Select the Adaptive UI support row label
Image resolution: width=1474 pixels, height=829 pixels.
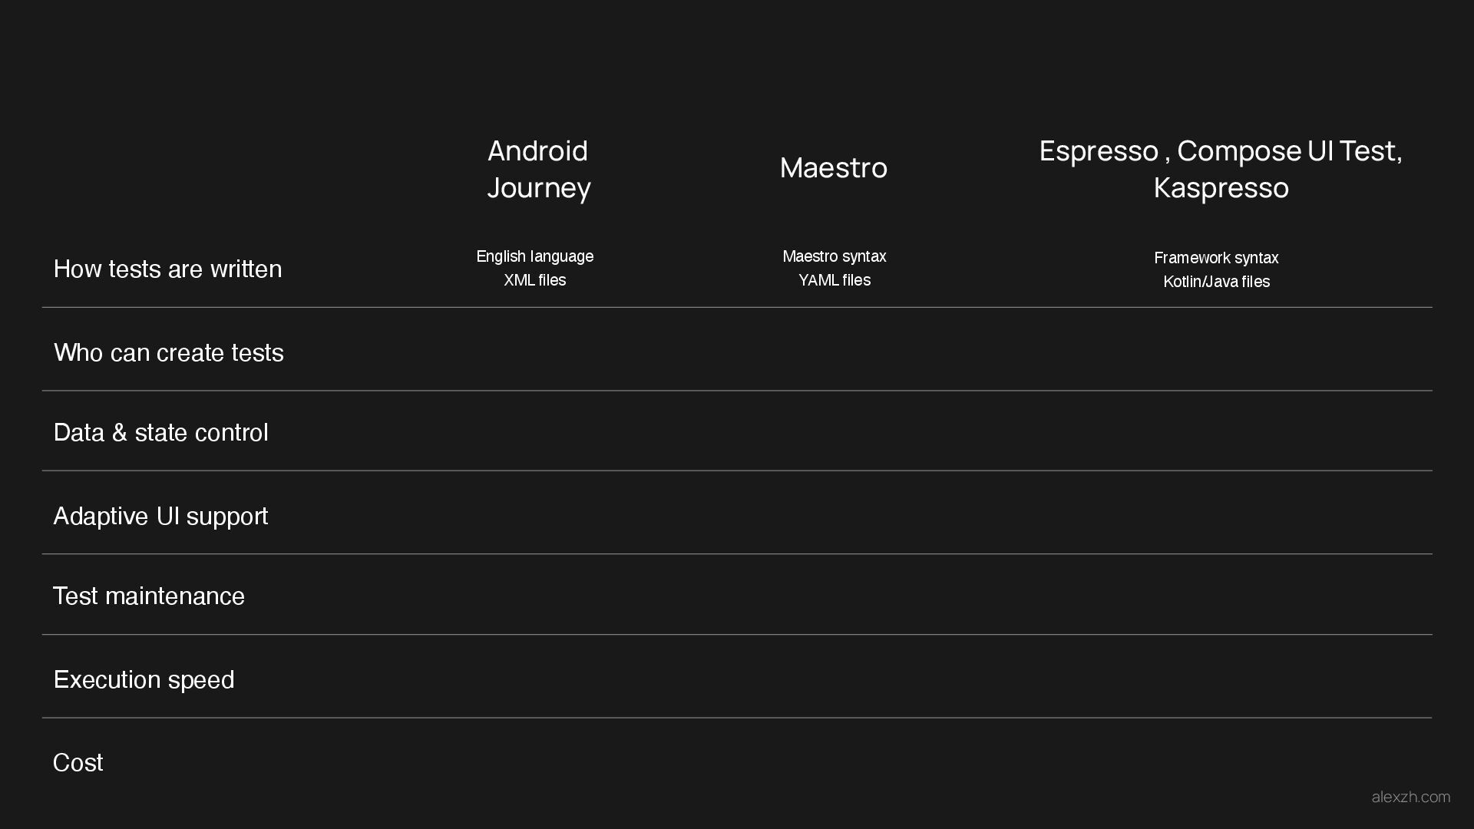pos(160,517)
